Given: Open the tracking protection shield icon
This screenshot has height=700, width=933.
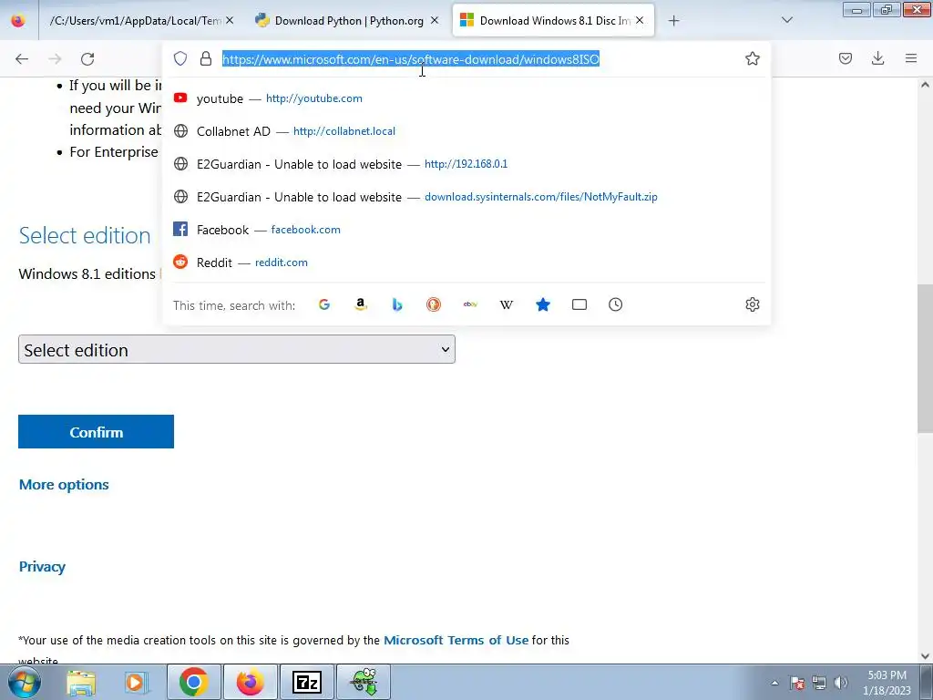Looking at the screenshot, I should click(x=180, y=58).
